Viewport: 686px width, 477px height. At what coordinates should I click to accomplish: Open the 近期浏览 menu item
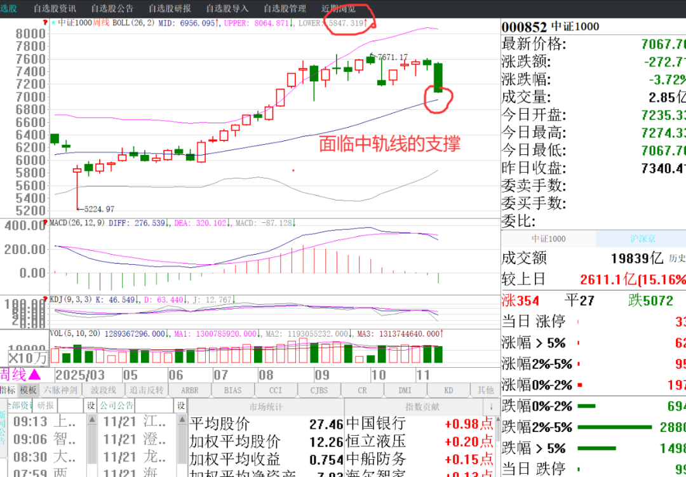(x=338, y=8)
